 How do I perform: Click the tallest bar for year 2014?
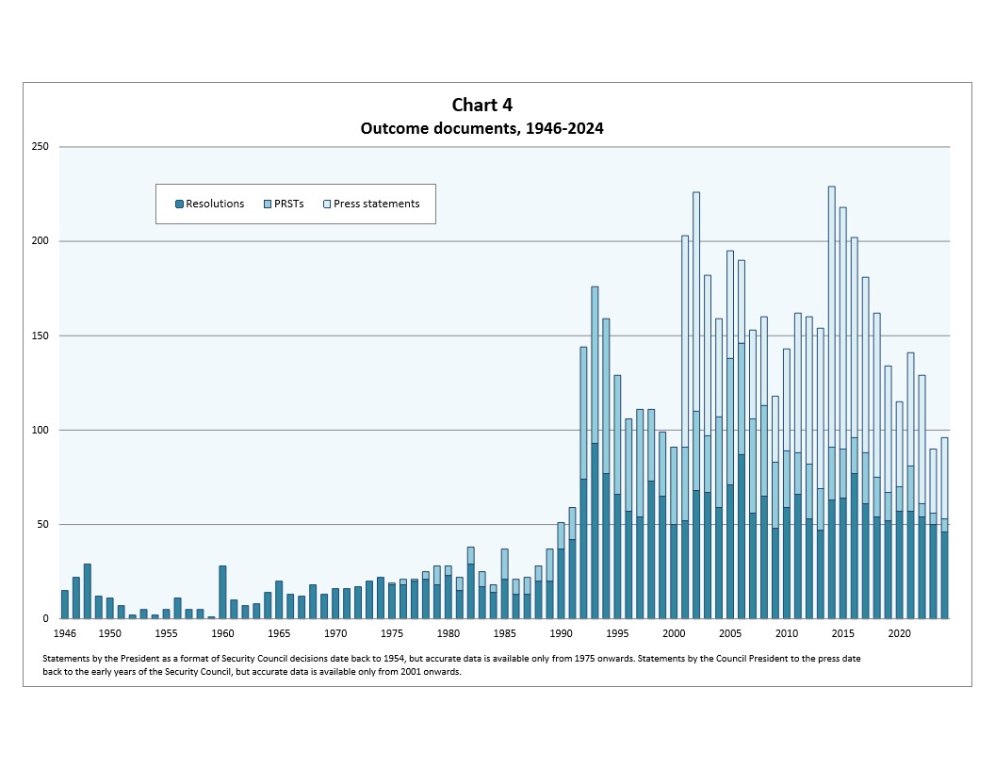click(x=832, y=402)
